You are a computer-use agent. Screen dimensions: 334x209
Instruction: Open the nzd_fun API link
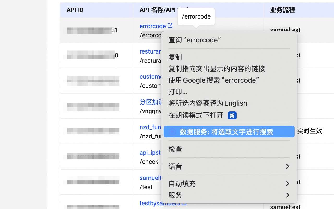150,127
